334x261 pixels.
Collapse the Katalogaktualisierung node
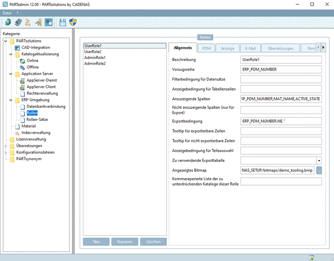11,54
